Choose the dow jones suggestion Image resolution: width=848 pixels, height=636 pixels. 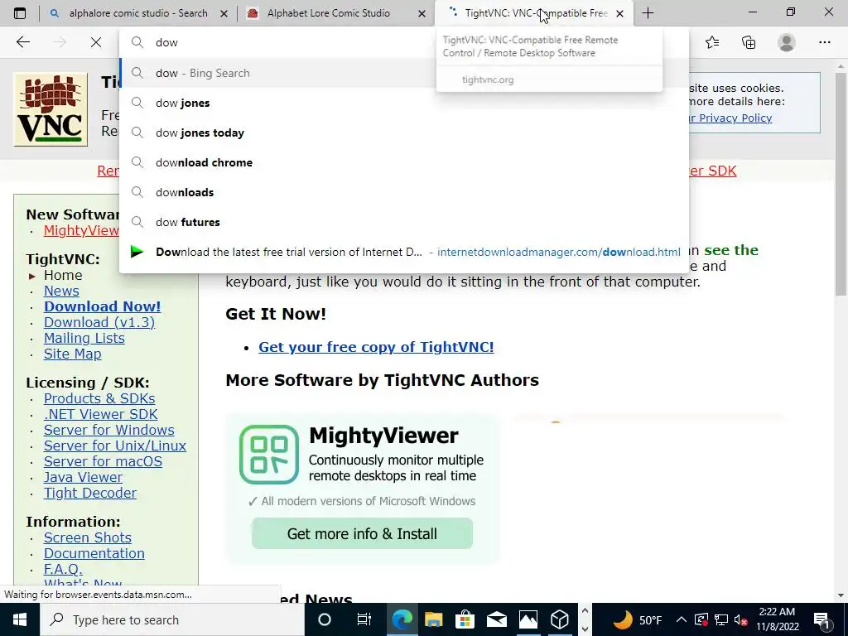pos(404,103)
